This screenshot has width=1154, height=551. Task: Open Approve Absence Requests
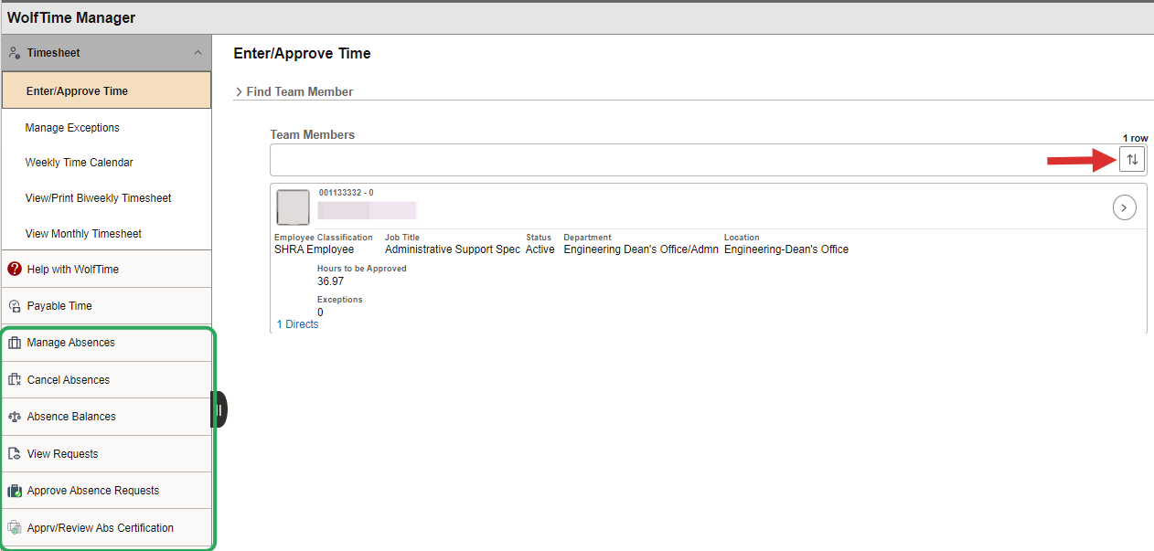pos(106,491)
